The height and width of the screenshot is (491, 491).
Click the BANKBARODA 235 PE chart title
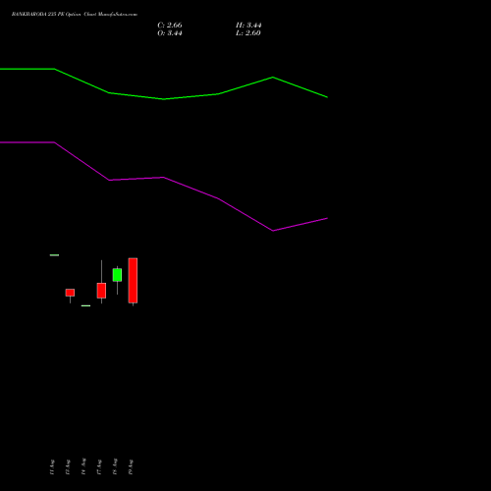tap(75, 15)
